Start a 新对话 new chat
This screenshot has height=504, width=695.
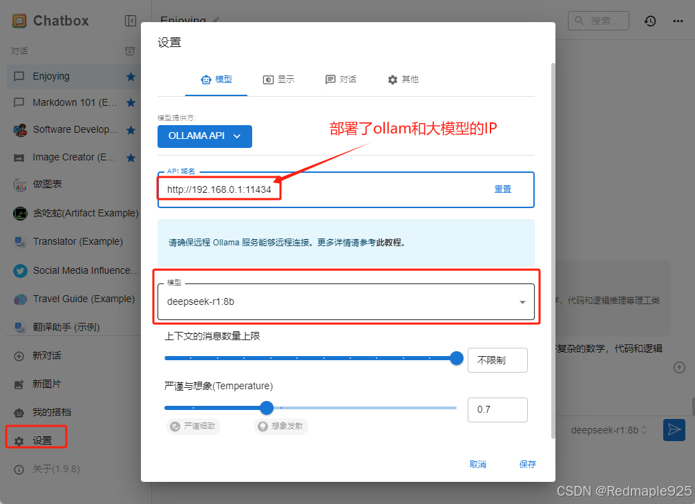(47, 356)
